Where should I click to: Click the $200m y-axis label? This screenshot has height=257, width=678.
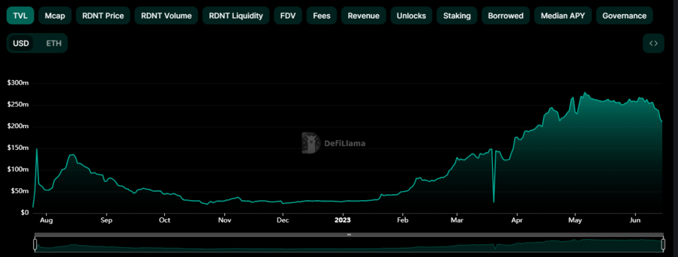coord(18,126)
